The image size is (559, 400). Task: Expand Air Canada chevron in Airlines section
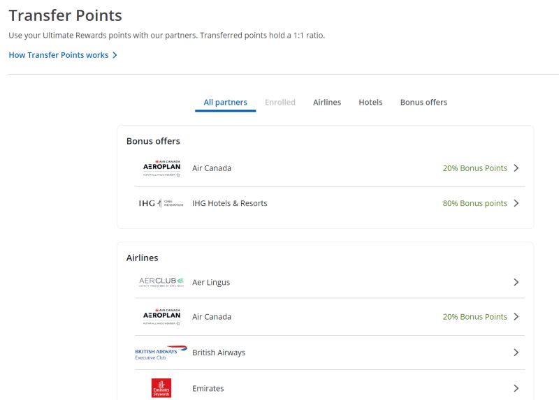tap(516, 317)
